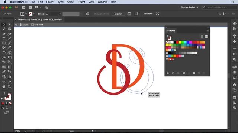Pick the Rectangle tool
The width and height of the screenshot is (238, 133).
(4, 43)
